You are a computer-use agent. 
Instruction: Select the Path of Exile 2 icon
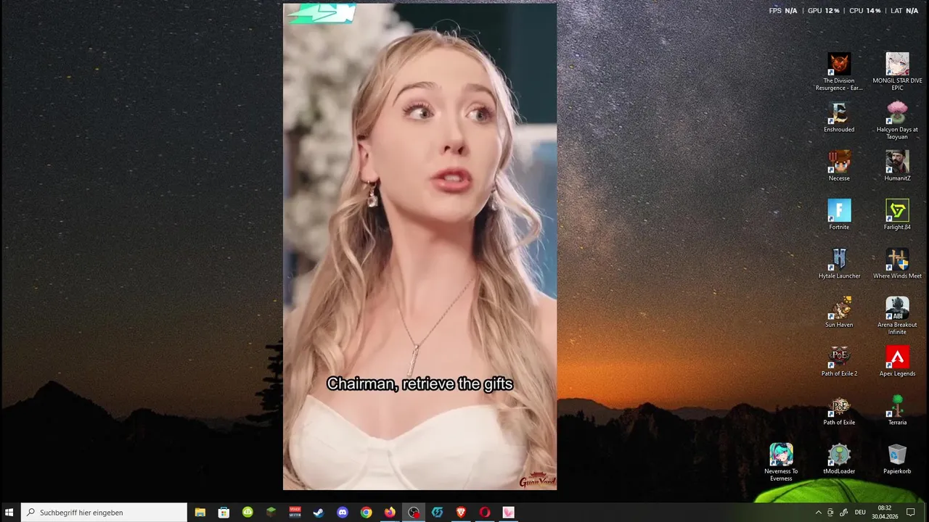[839, 362]
